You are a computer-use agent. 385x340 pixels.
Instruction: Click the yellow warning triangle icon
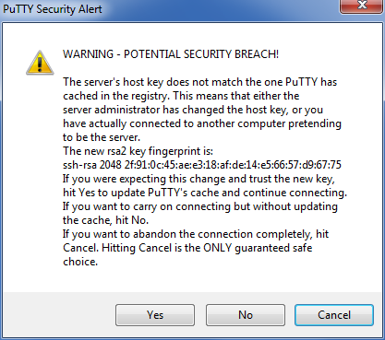pos(40,64)
